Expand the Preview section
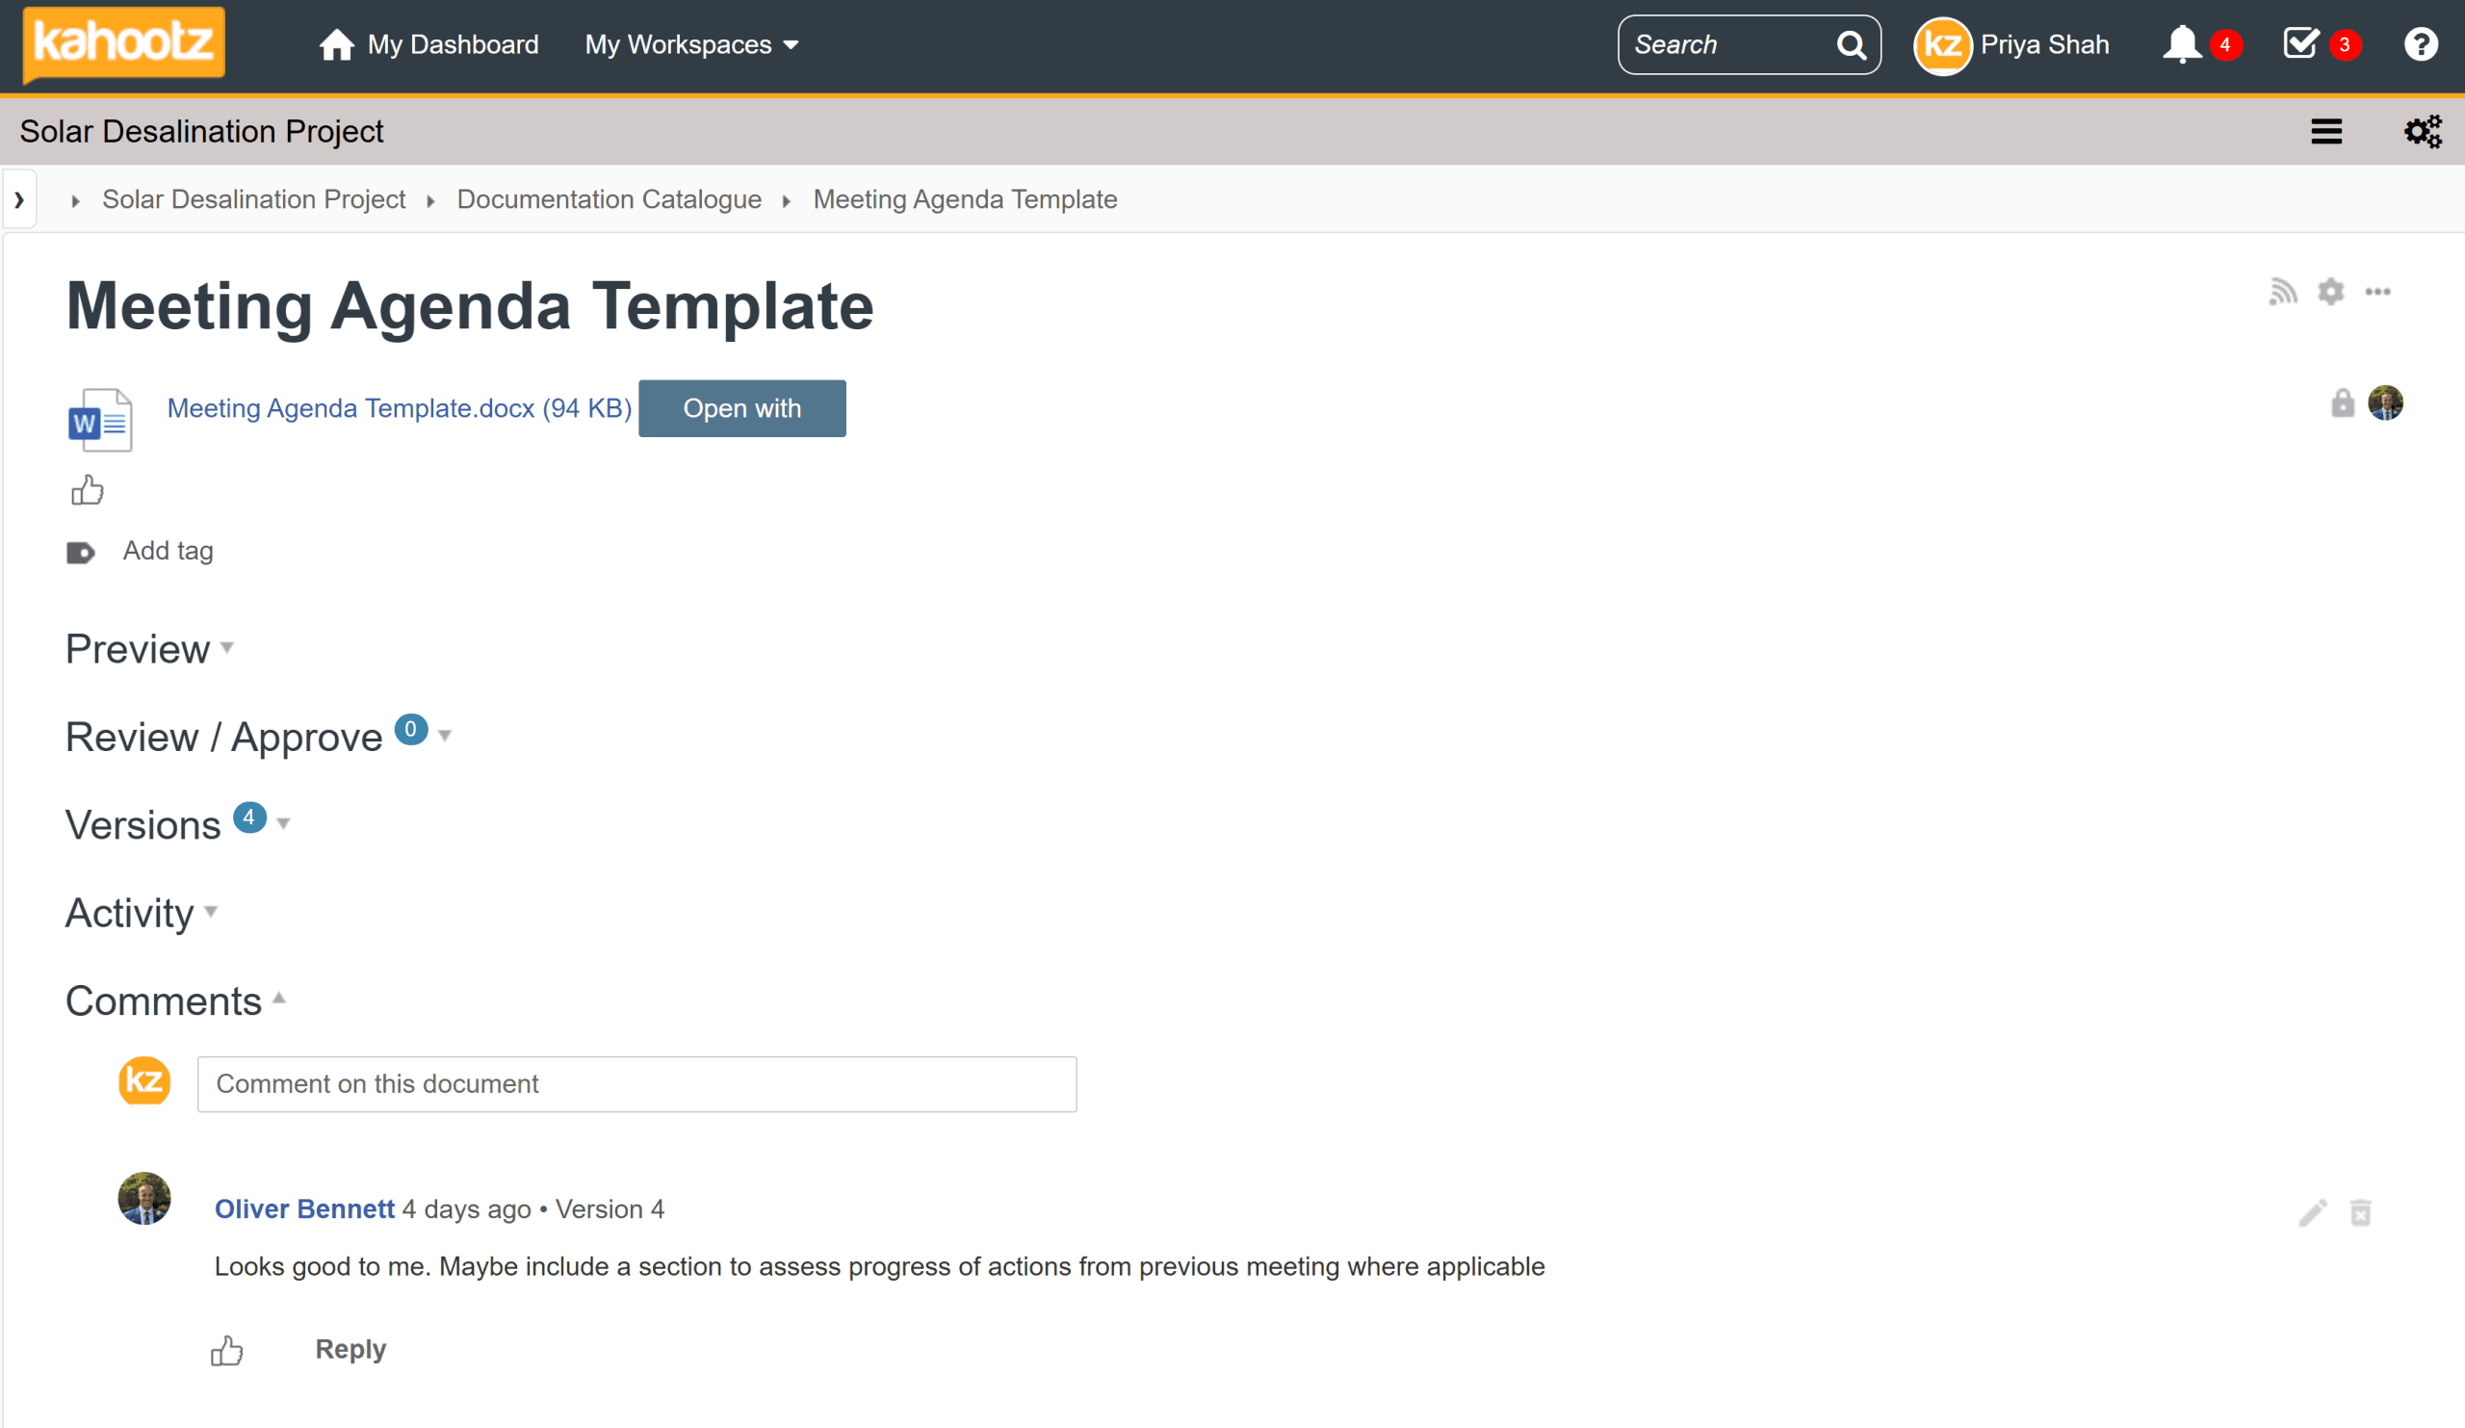2465x1428 pixels. point(148,649)
